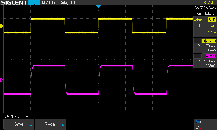Click the network disconnected status icon
217x130 pixels.
[199, 127]
